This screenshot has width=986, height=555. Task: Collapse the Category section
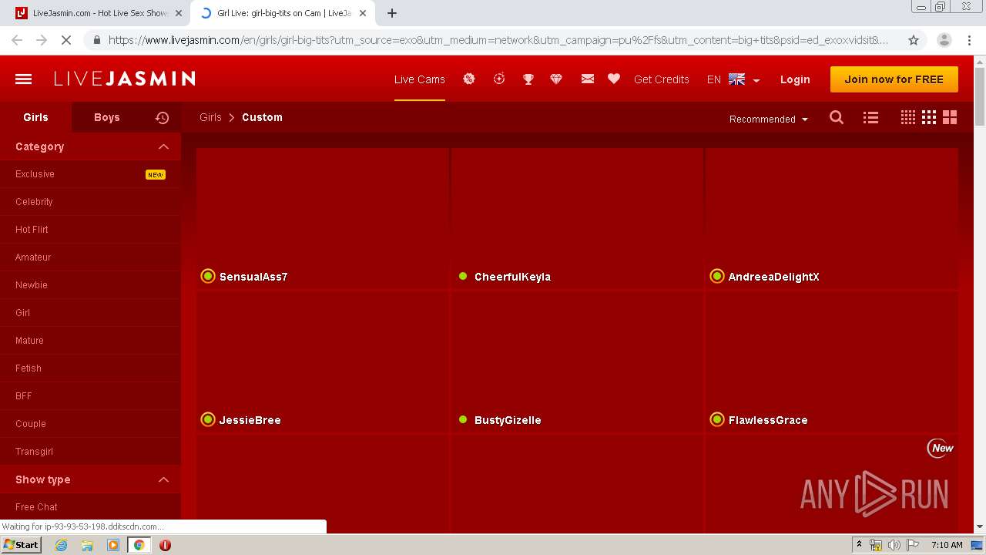click(163, 146)
